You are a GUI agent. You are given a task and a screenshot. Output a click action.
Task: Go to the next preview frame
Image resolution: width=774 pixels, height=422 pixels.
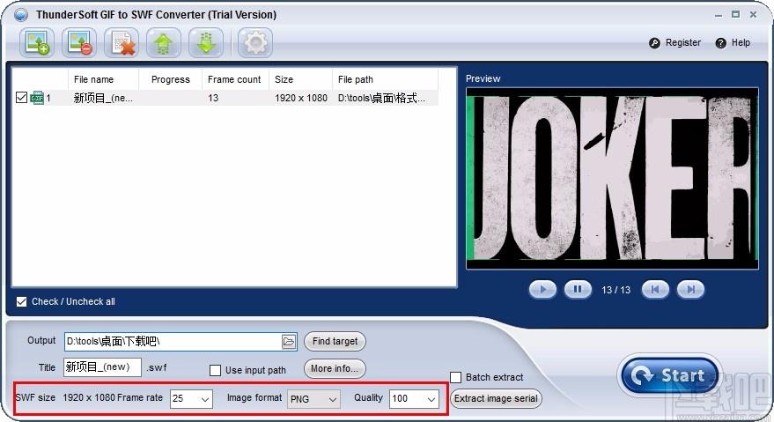tap(690, 290)
